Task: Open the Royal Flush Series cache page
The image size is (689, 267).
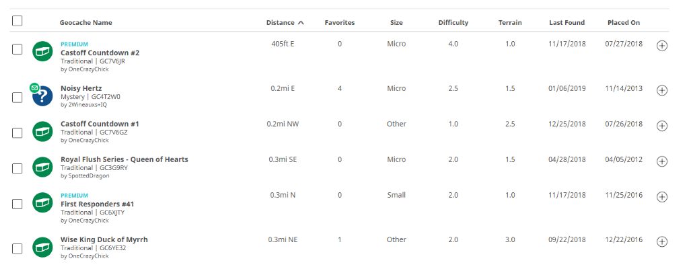Action: pos(124,159)
